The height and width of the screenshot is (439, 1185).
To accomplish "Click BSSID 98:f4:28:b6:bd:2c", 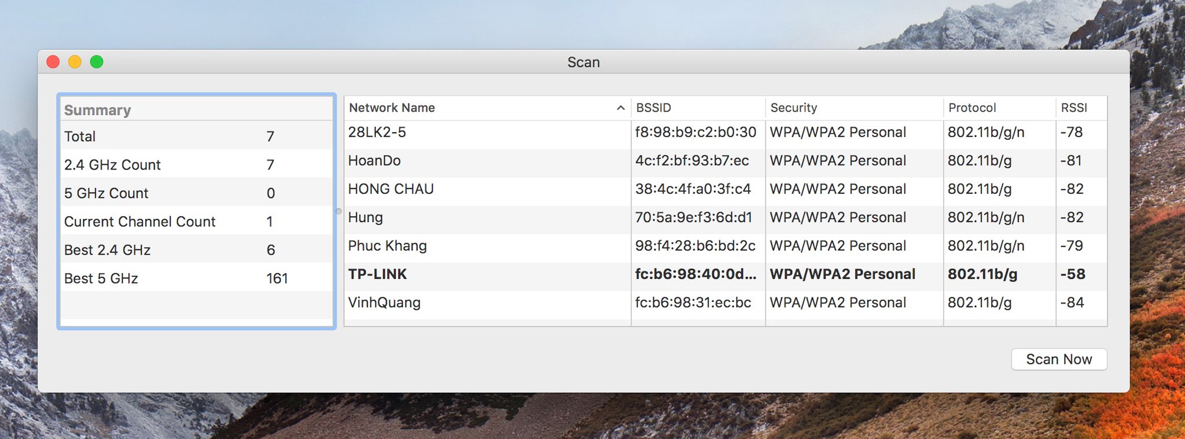I will pos(695,246).
